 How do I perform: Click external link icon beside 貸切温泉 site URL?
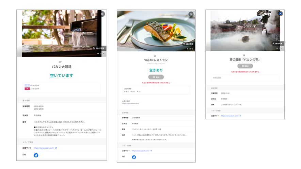240,116
